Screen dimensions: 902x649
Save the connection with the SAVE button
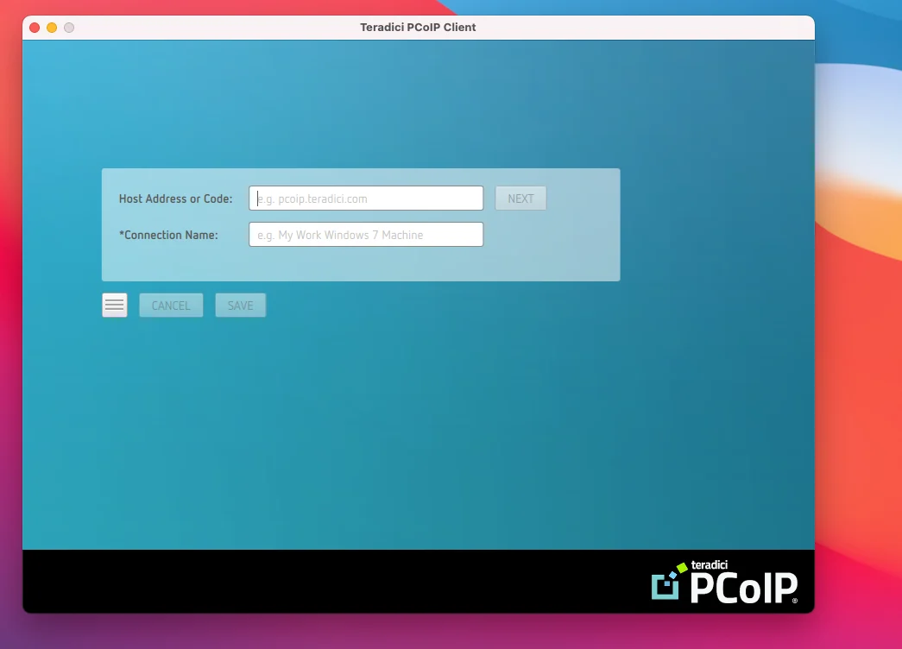click(x=241, y=305)
